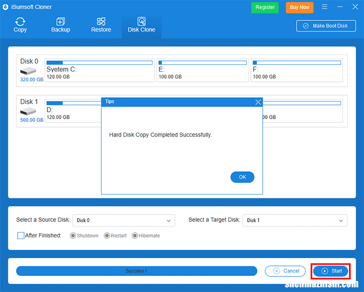The image size is (364, 292).
Task: Select the Syetem C: partition
Action: point(100,71)
